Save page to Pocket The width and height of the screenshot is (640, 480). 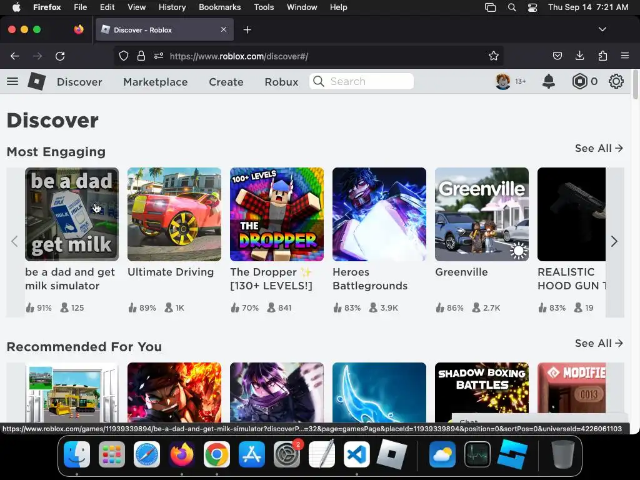pos(557,56)
